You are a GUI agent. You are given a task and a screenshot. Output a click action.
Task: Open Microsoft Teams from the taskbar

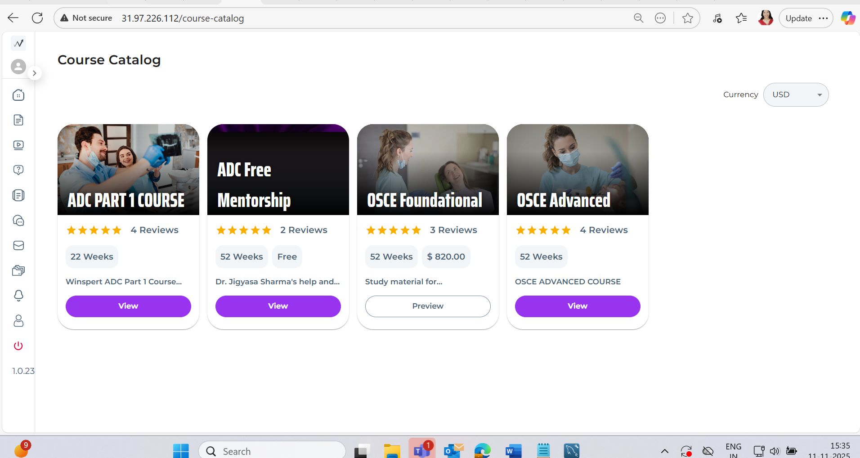(x=421, y=450)
